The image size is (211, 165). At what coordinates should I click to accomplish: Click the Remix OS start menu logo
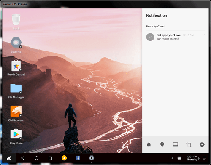click(x=9, y=158)
